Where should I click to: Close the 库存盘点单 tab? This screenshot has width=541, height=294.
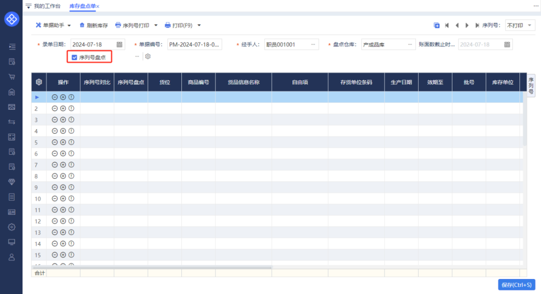tap(98, 6)
